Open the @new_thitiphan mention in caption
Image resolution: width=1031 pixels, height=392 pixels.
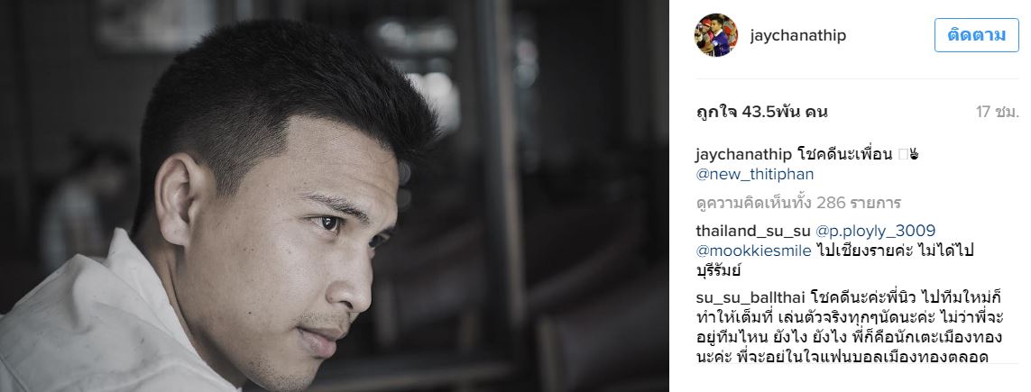pos(754,174)
